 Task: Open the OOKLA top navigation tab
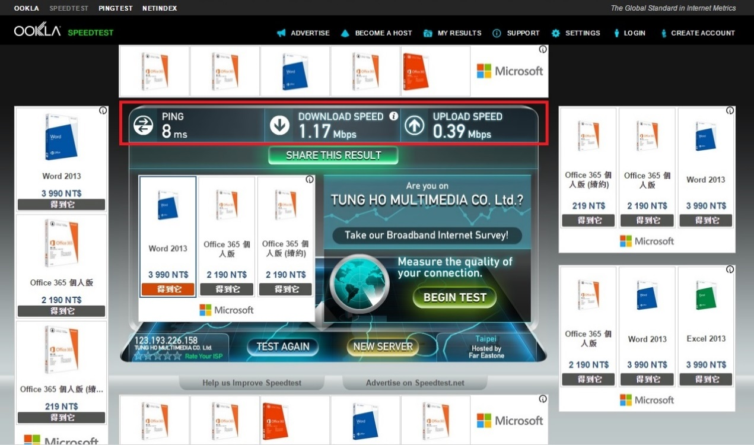(27, 8)
